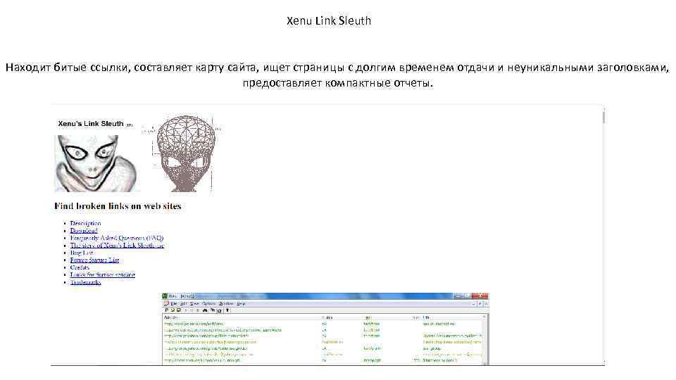The height and width of the screenshot is (380, 676).
Task: Open Links for further reading
Action: [x=103, y=274]
